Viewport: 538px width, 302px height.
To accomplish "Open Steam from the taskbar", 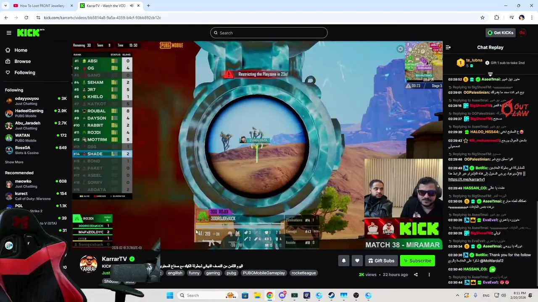I will pos(331,295).
